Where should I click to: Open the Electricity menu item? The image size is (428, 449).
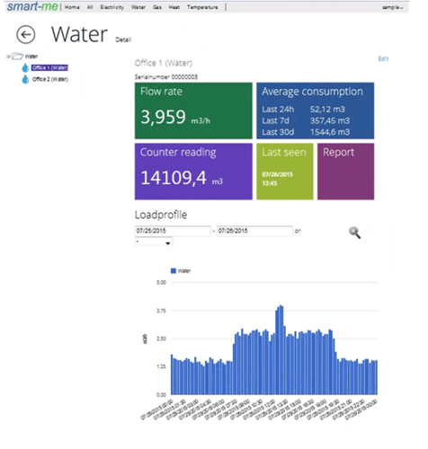click(x=112, y=7)
